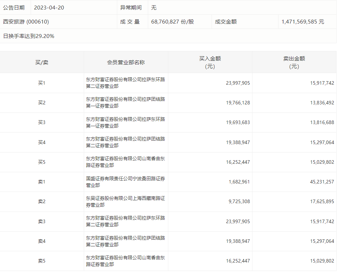Select the 买4 row label
The image size is (338, 272).
[x=42, y=142]
